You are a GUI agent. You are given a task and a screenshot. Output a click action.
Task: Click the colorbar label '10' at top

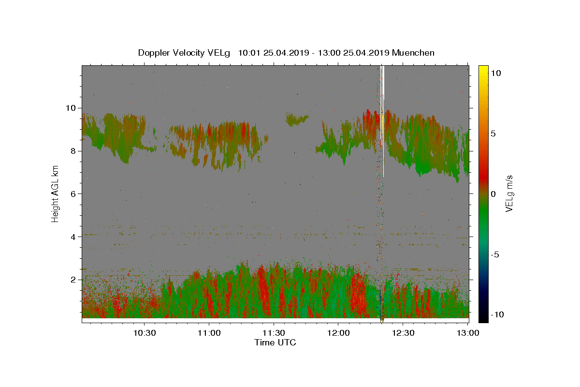(496, 73)
